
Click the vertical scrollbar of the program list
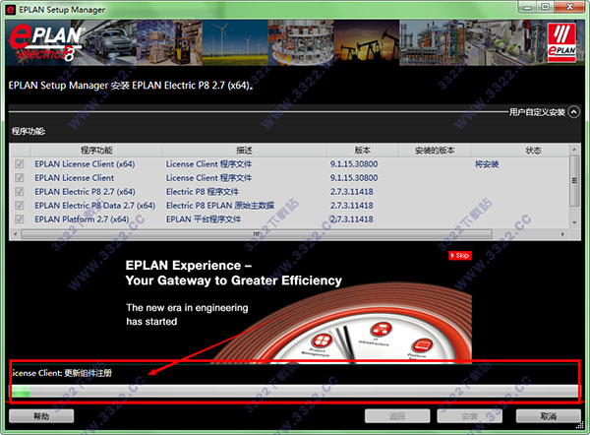[573, 187]
